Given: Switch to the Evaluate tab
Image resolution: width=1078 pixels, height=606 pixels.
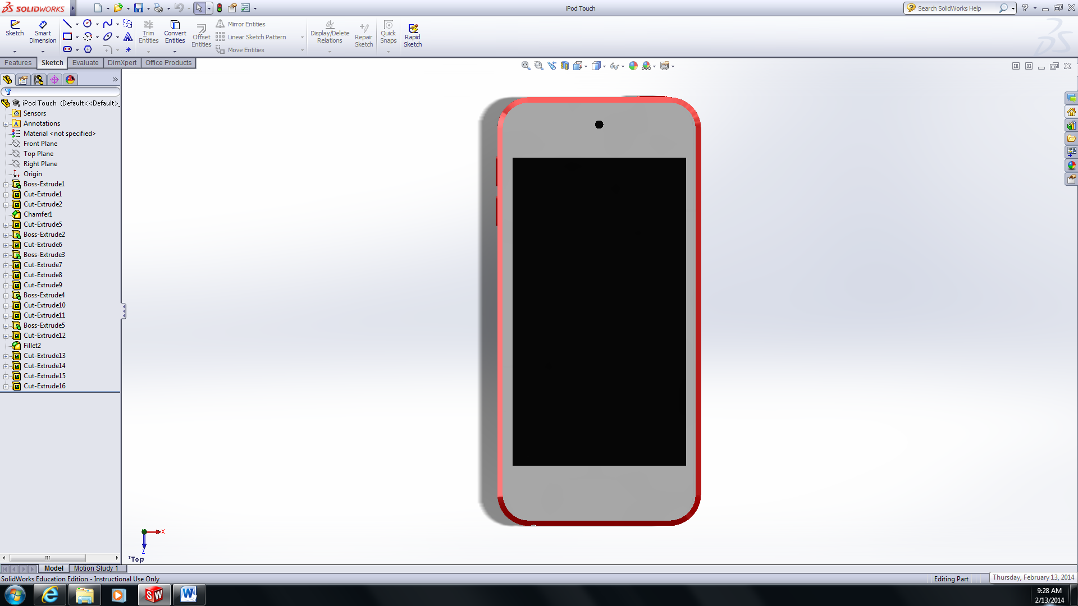Looking at the screenshot, I should [x=85, y=63].
